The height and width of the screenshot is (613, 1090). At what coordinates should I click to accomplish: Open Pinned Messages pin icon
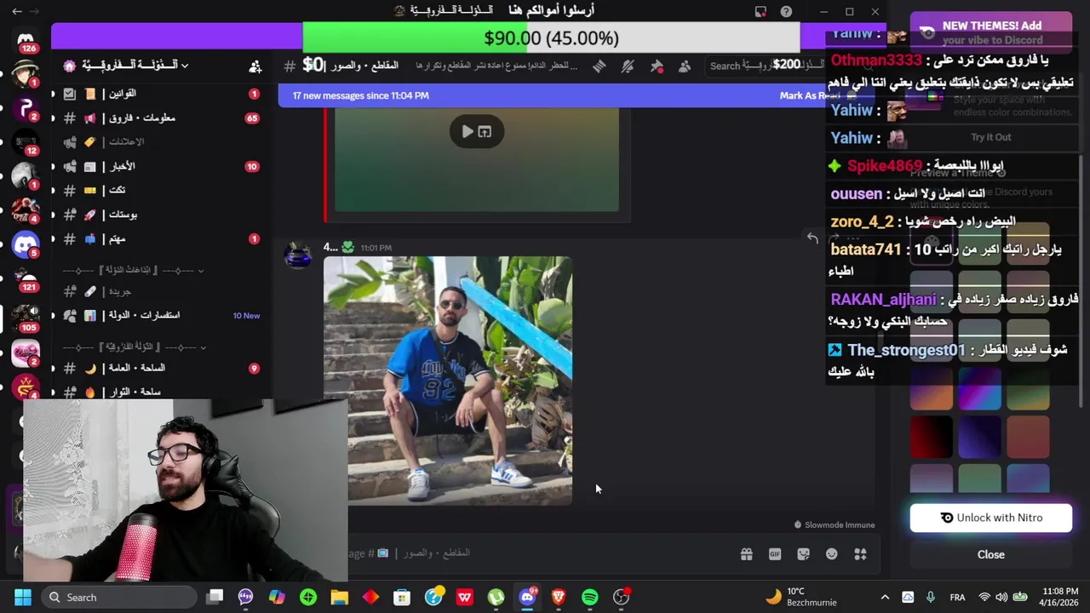[x=657, y=66]
